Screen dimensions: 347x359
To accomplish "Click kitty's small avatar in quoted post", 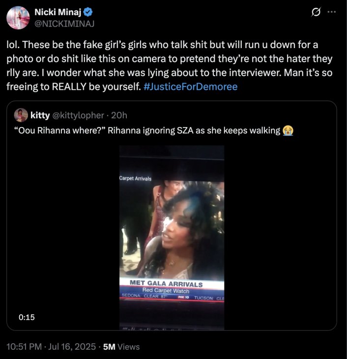I will (x=21, y=115).
